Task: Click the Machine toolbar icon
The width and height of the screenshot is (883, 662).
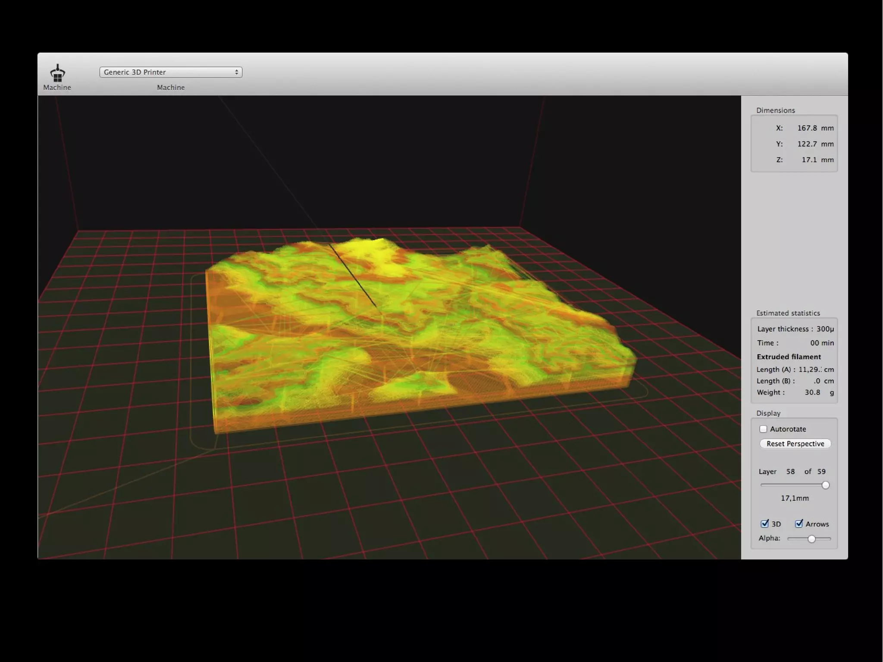Action: (57, 73)
